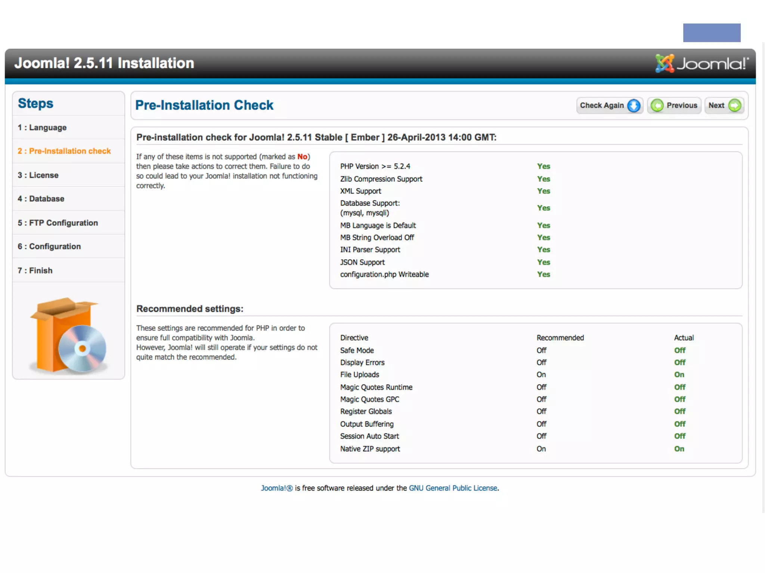
Task: Open the GNU General Public License link
Action: 453,488
